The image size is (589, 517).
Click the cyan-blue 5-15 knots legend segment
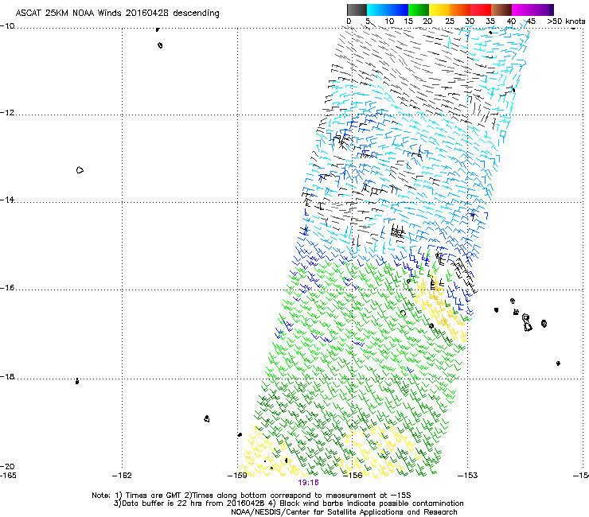[388, 10]
